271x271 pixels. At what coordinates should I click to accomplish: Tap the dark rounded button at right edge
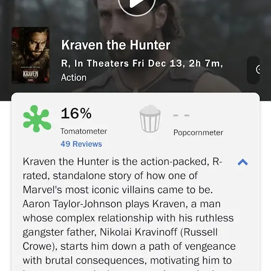click(x=254, y=70)
